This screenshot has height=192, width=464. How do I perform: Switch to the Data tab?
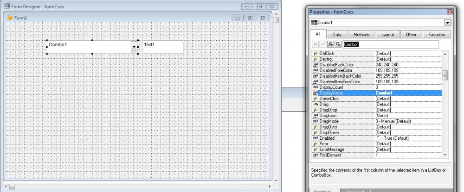(x=337, y=35)
